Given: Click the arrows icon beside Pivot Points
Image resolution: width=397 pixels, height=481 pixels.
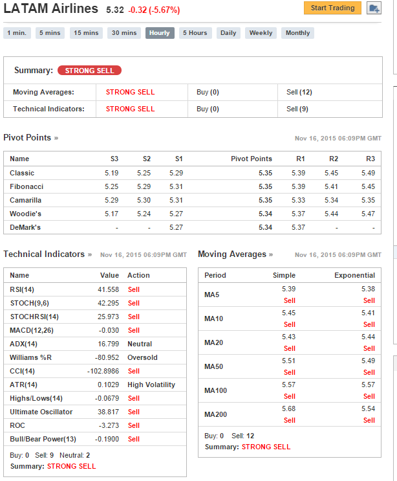Looking at the screenshot, I should 56,138.
